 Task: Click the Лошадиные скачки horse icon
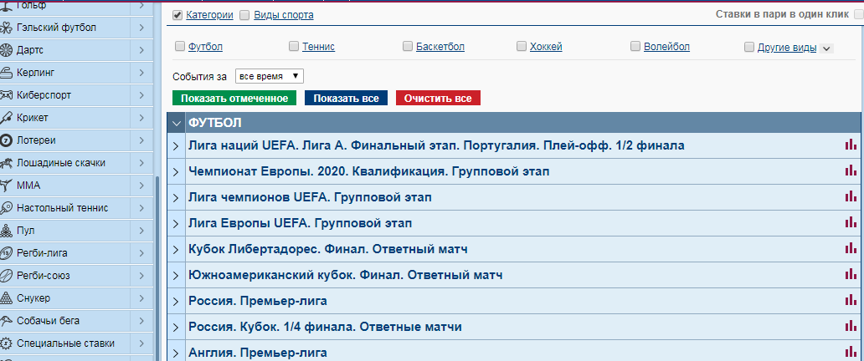6,163
